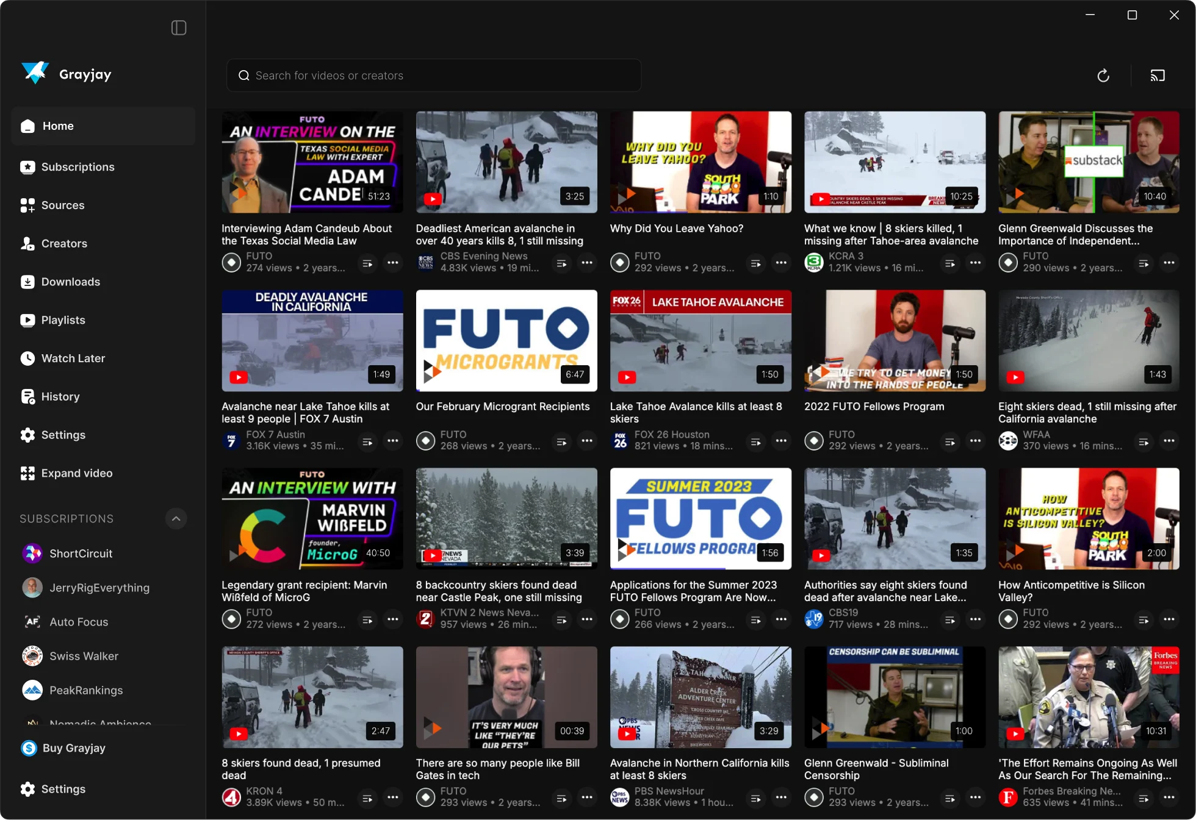Image resolution: width=1196 pixels, height=820 pixels.
Task: Click the Grayjay logo icon
Action: click(x=35, y=73)
